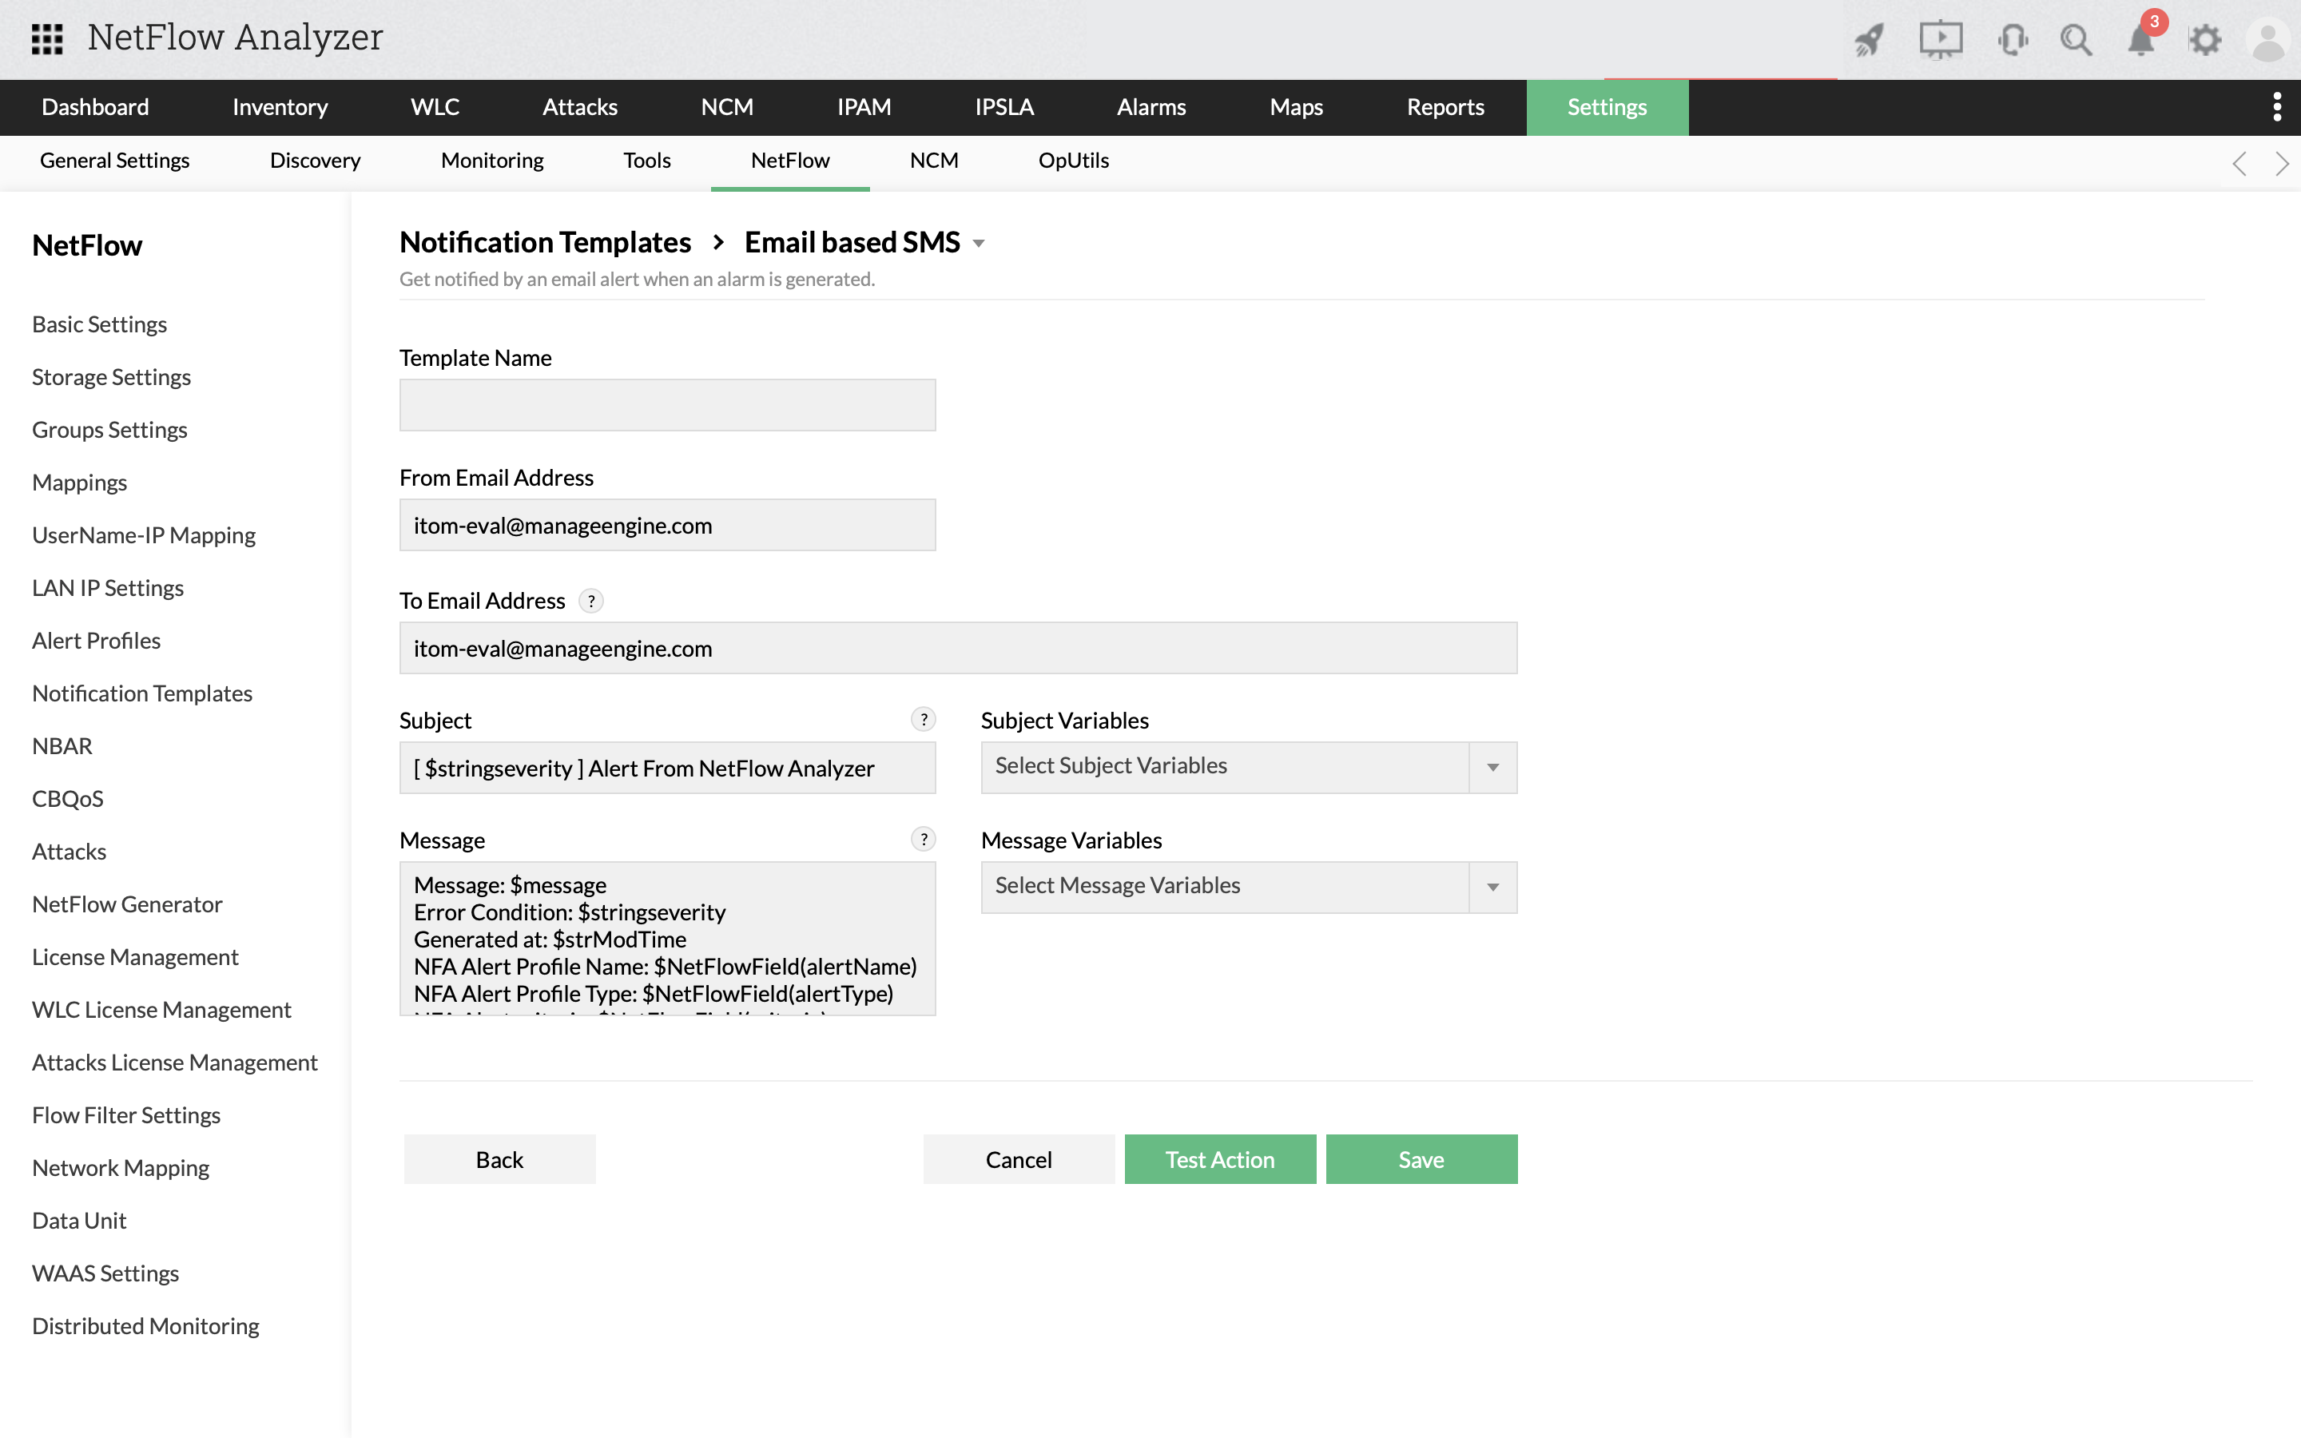Open the vertical three-dot menu
The image size is (2301, 1438).
pos(2276,106)
